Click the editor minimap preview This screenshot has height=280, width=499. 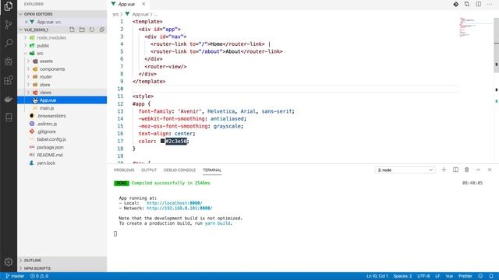point(476,27)
